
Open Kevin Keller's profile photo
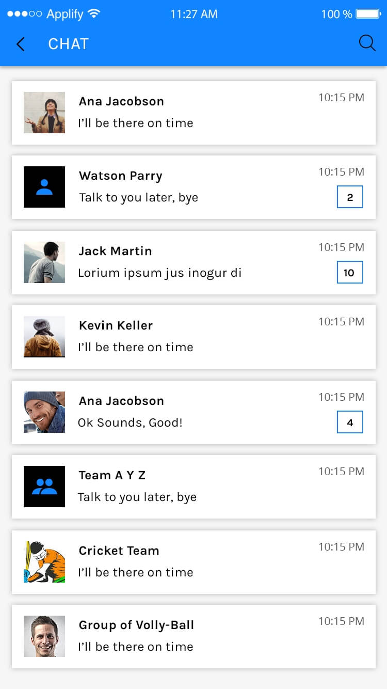pyautogui.click(x=44, y=337)
